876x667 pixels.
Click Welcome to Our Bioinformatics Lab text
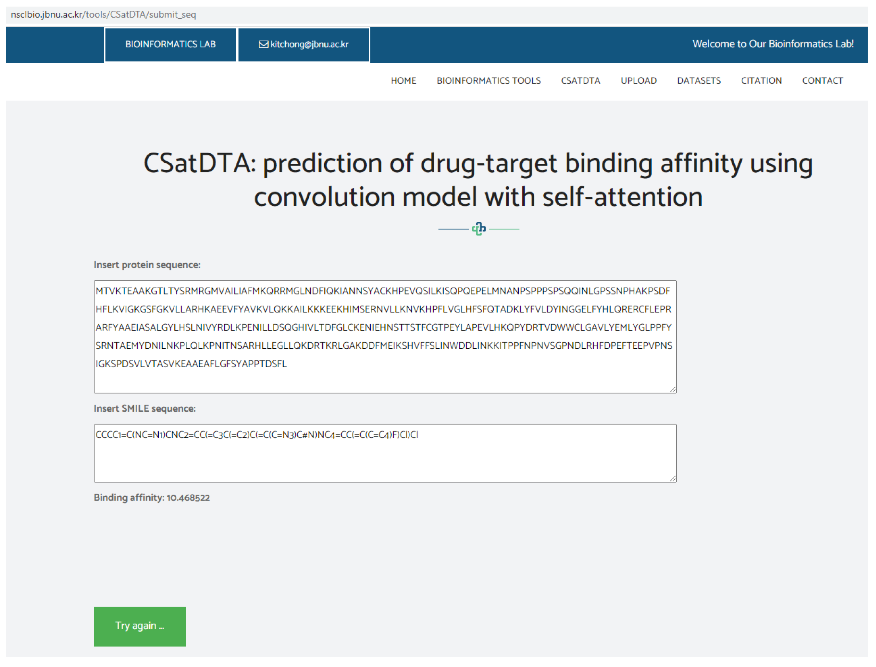[773, 44]
